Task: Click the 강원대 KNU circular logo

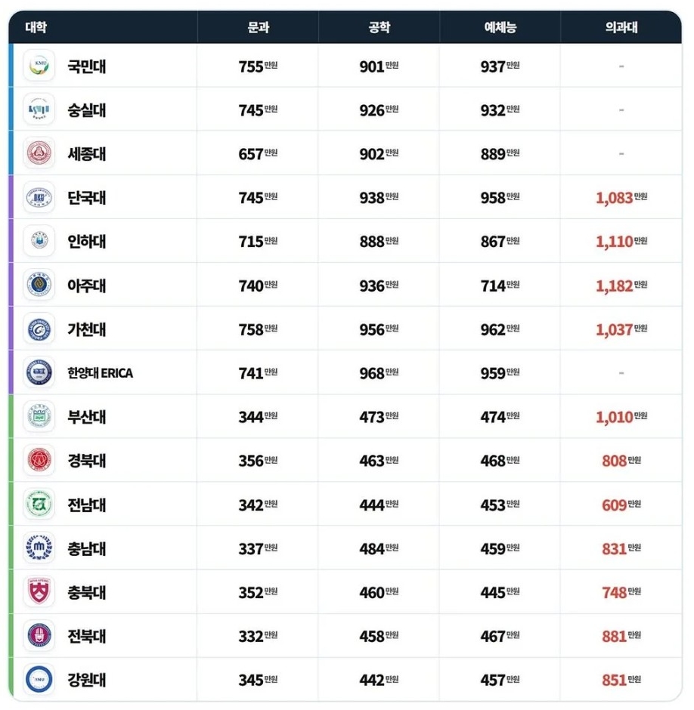Action: [39, 679]
